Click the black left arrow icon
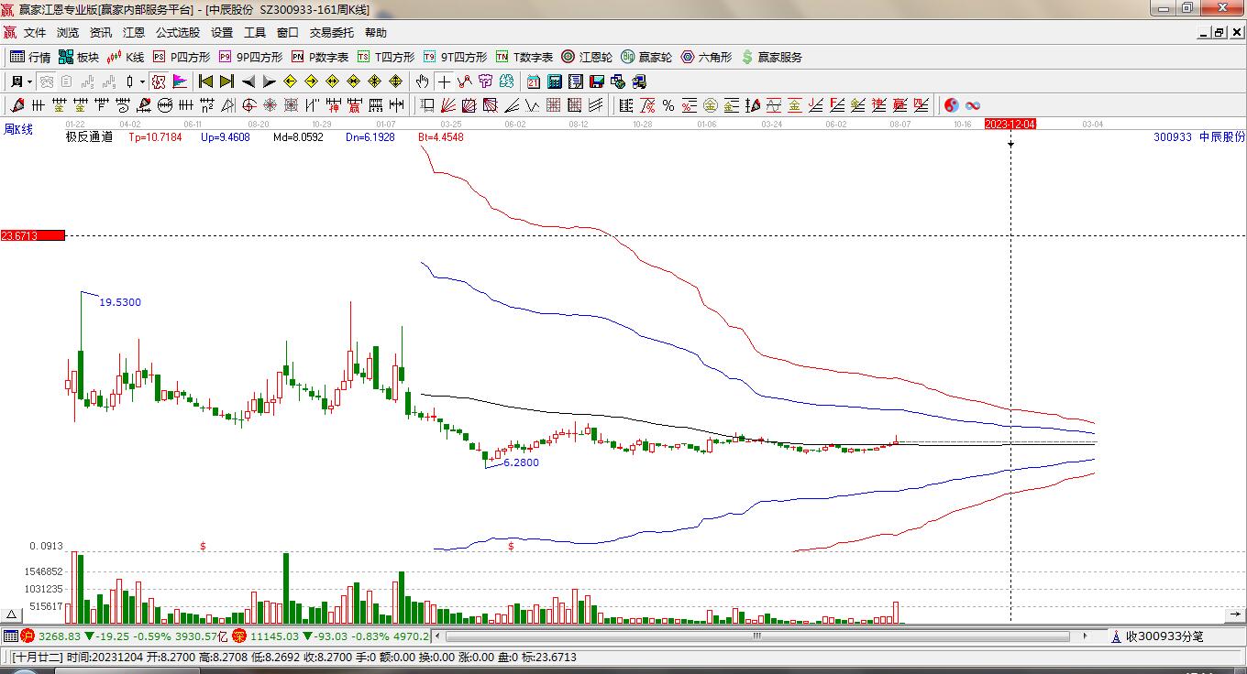1247x674 pixels. tap(248, 82)
